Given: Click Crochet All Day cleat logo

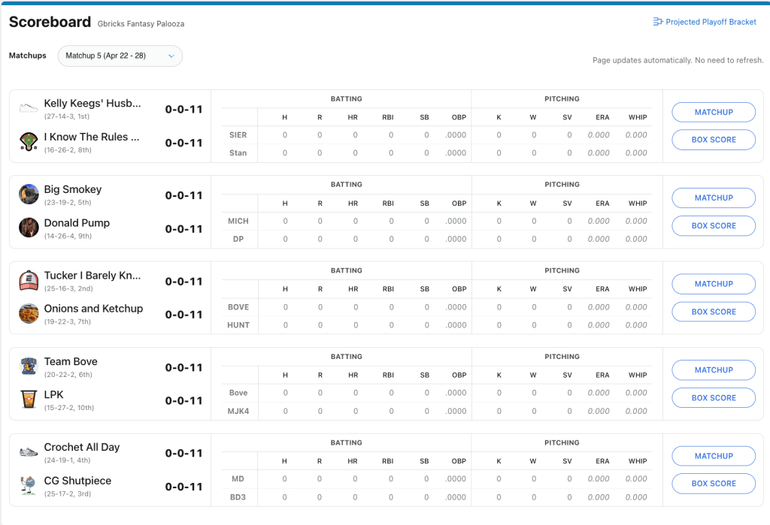Looking at the screenshot, I should (x=29, y=452).
